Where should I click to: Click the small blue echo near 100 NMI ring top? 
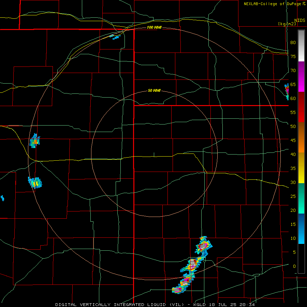tap(115, 36)
